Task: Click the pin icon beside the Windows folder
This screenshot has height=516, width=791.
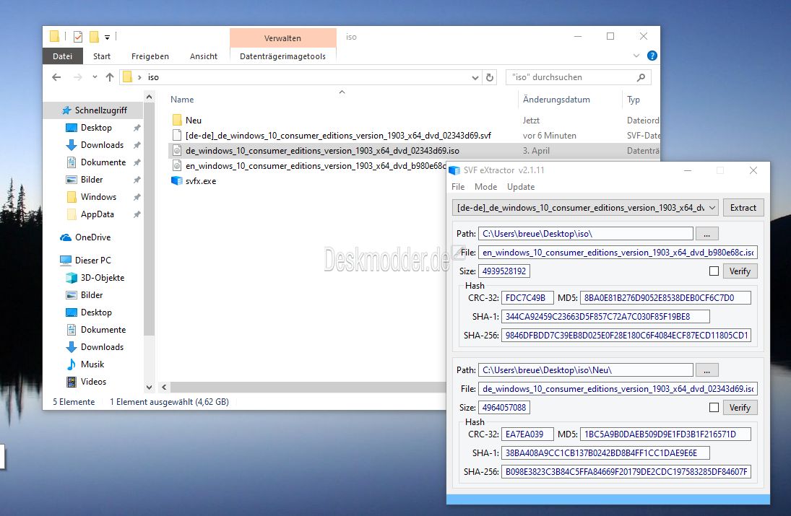Action: pyautogui.click(x=137, y=197)
